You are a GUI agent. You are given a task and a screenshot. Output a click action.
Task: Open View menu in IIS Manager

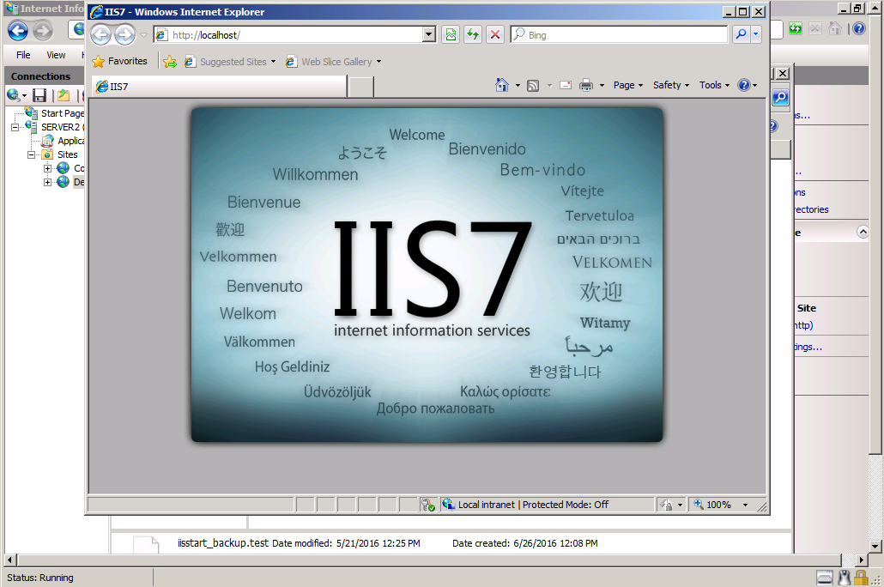click(56, 55)
